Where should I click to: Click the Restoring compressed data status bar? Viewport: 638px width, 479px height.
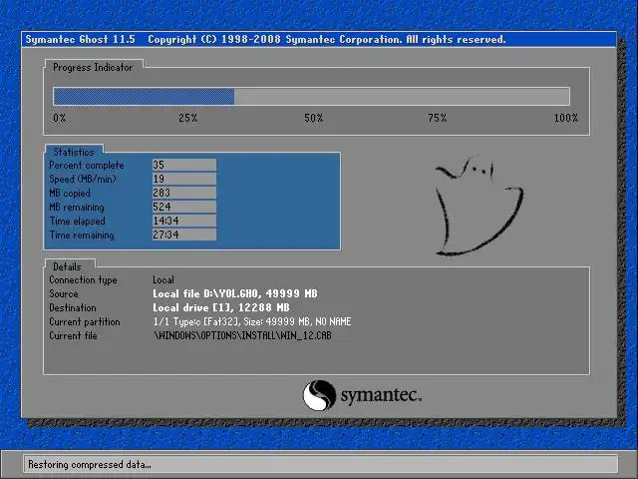[321, 464]
